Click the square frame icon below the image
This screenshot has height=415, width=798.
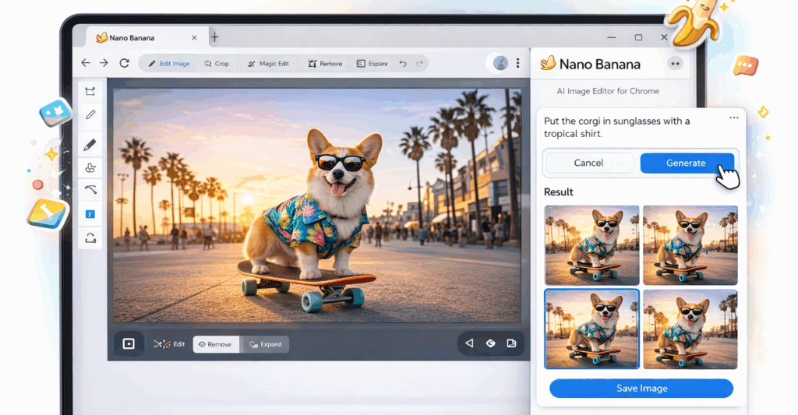point(129,343)
